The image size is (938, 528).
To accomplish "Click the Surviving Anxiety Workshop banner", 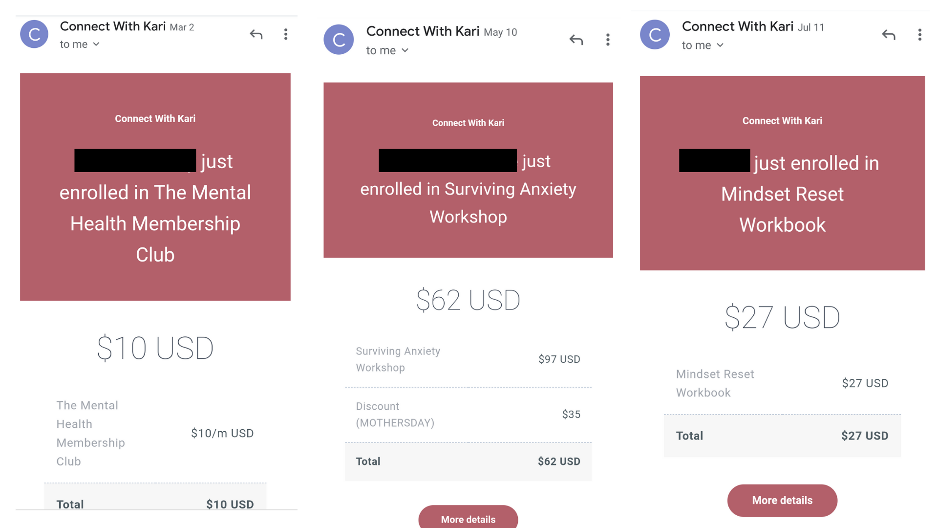I will (468, 170).
